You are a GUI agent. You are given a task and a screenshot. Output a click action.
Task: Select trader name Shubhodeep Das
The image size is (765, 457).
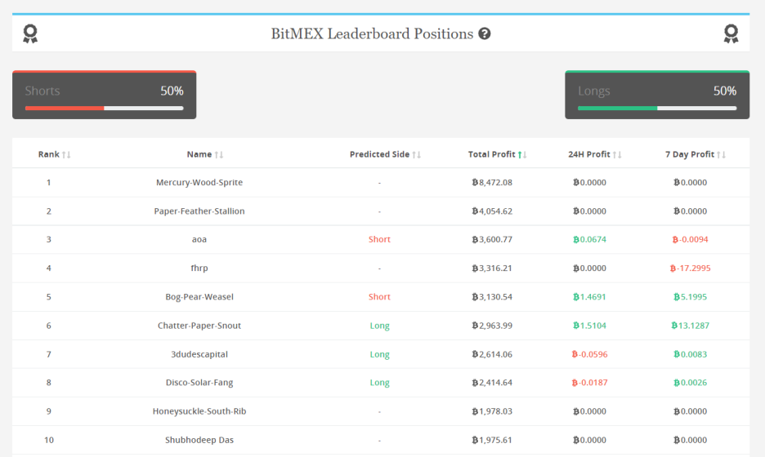[x=199, y=440]
